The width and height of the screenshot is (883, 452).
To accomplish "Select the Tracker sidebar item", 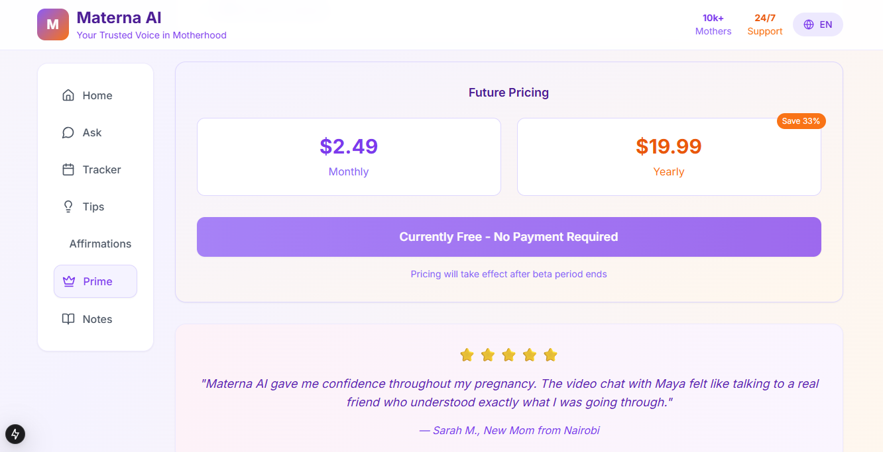I will pyautogui.click(x=101, y=169).
